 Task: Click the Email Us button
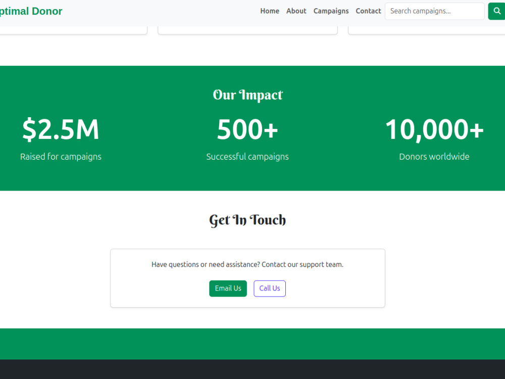coord(228,289)
